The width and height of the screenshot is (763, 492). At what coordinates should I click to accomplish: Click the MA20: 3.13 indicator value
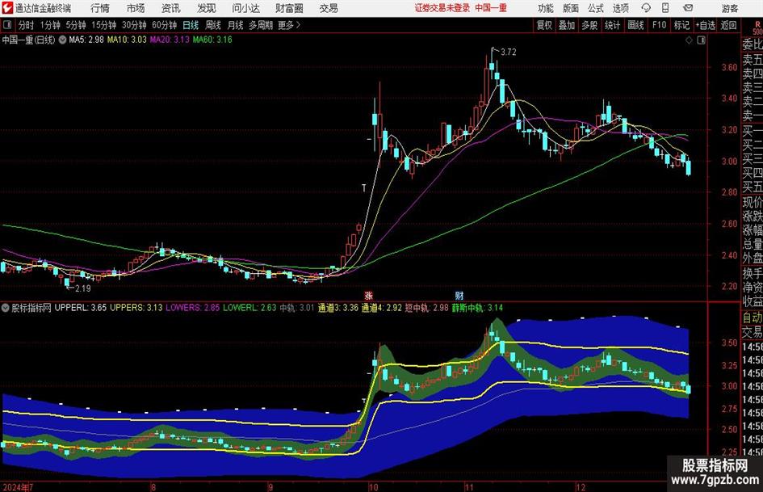[x=170, y=40]
